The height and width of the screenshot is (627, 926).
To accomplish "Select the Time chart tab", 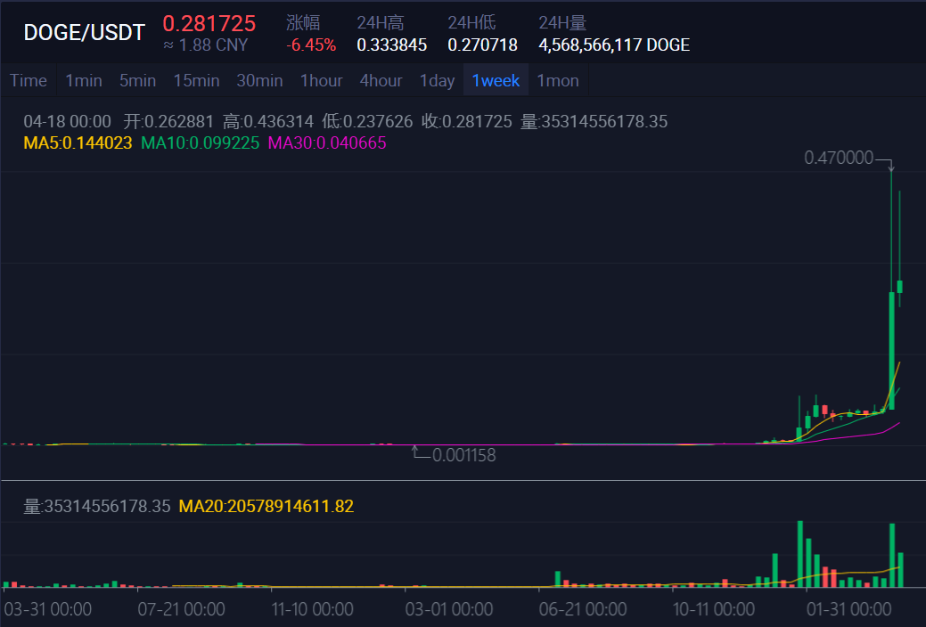I will (x=29, y=80).
